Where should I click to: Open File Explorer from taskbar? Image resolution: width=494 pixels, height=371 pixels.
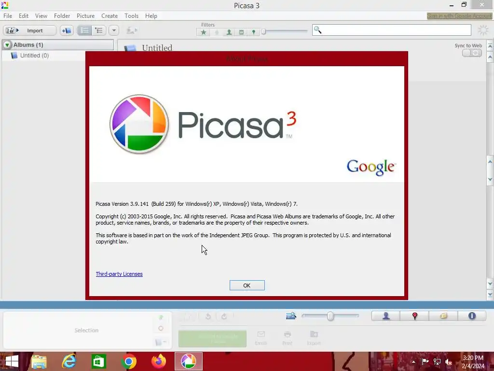(39, 361)
